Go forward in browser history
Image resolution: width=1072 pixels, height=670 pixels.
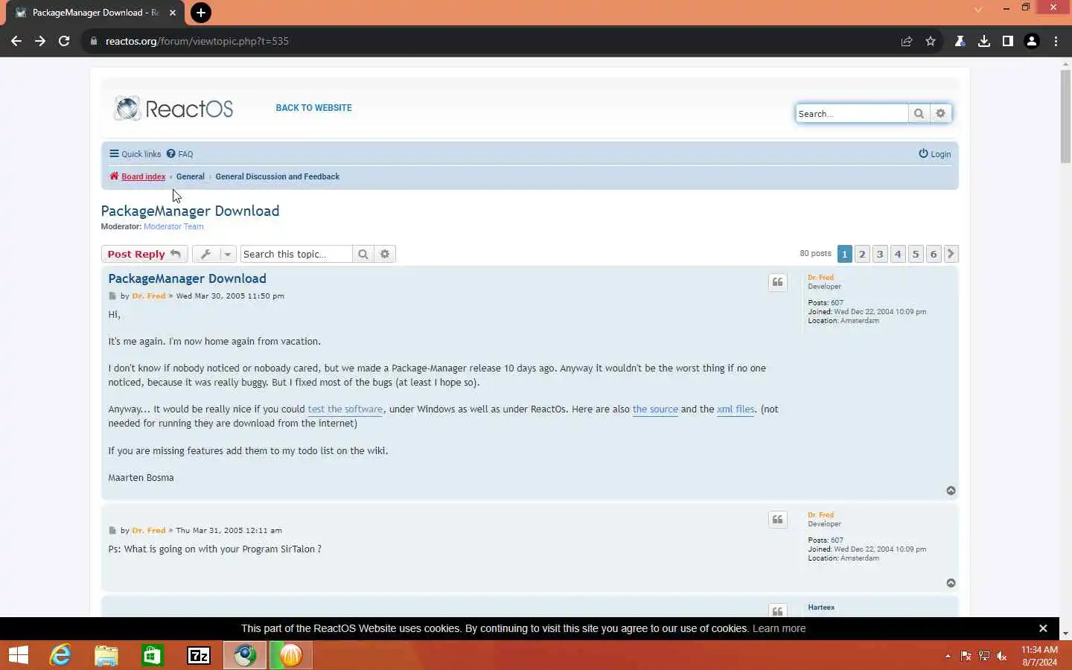pyautogui.click(x=40, y=41)
